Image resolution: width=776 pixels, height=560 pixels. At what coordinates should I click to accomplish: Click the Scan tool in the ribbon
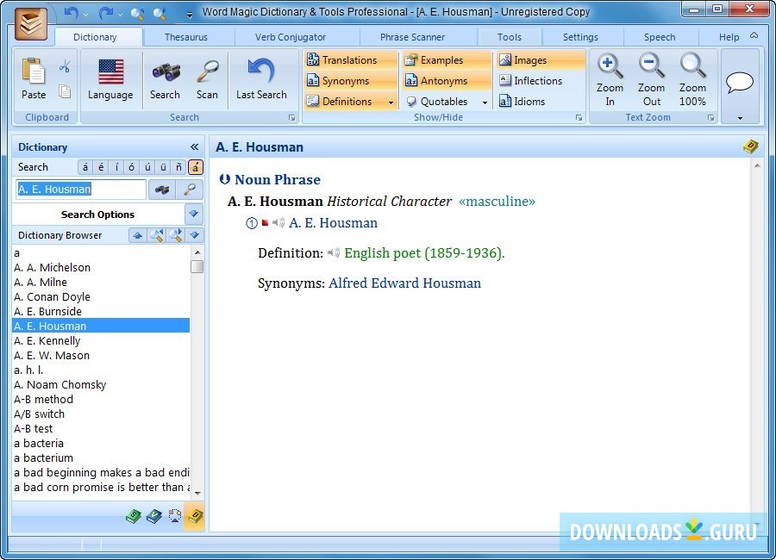[x=207, y=78]
